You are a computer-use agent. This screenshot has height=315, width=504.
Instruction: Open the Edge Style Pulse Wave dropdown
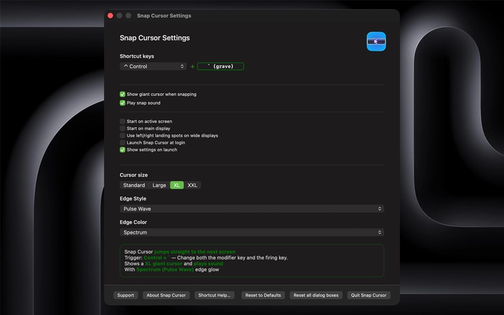[252, 209]
